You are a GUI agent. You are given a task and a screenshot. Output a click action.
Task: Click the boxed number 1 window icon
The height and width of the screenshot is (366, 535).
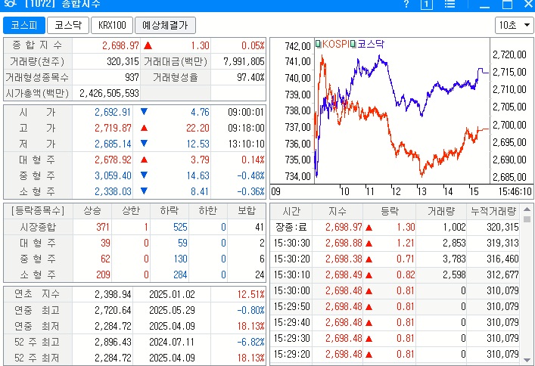tap(427, 4)
